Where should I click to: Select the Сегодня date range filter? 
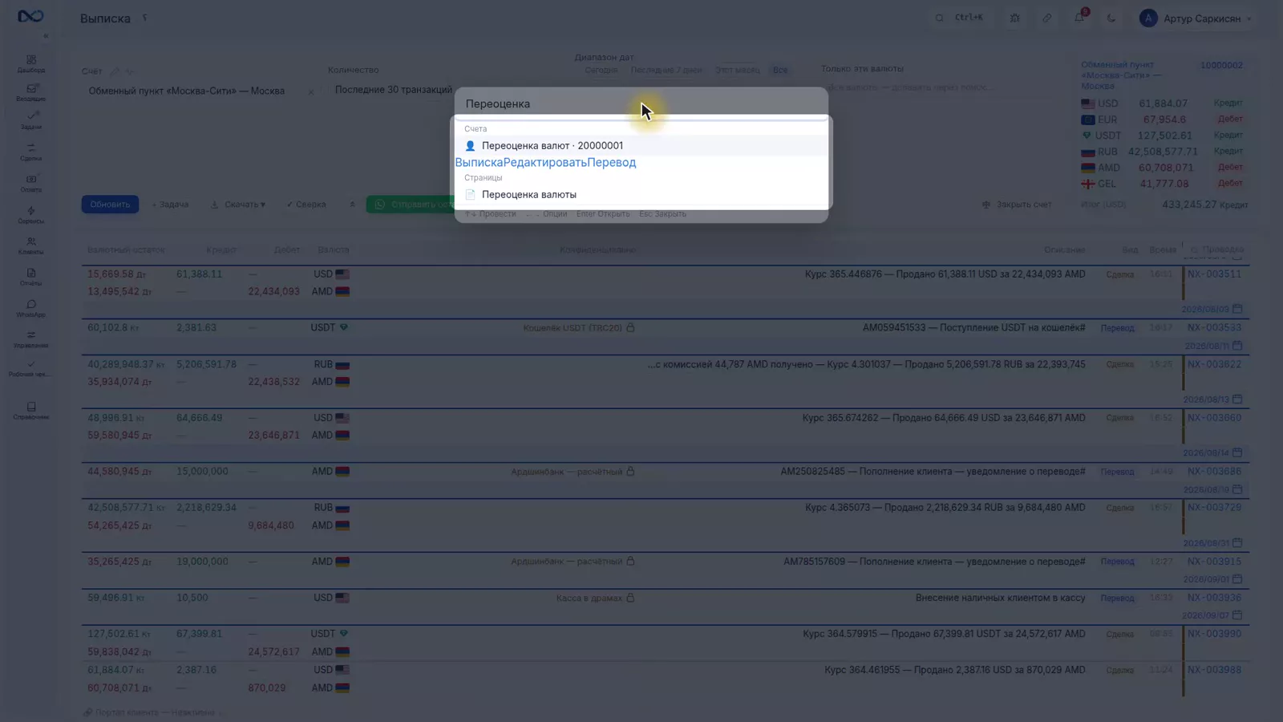tap(601, 71)
